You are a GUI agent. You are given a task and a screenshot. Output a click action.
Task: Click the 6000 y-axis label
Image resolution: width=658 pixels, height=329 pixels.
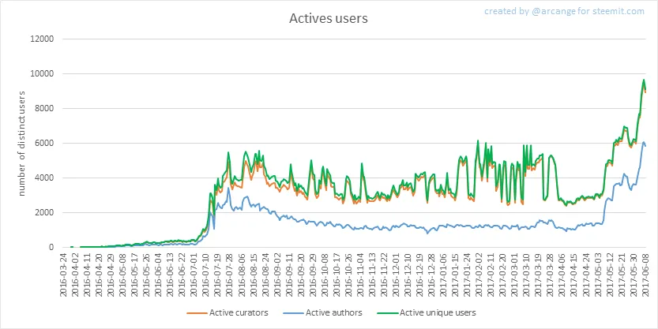click(x=46, y=144)
